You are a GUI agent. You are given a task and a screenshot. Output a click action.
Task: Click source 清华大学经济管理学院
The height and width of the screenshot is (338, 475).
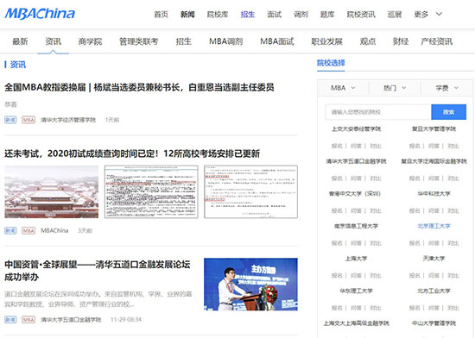pyautogui.click(x=68, y=120)
